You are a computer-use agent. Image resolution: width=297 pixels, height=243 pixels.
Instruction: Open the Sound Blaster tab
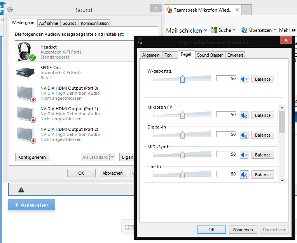coord(210,55)
